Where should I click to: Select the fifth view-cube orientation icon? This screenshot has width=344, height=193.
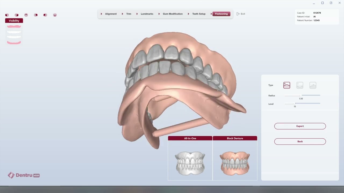(45, 15)
